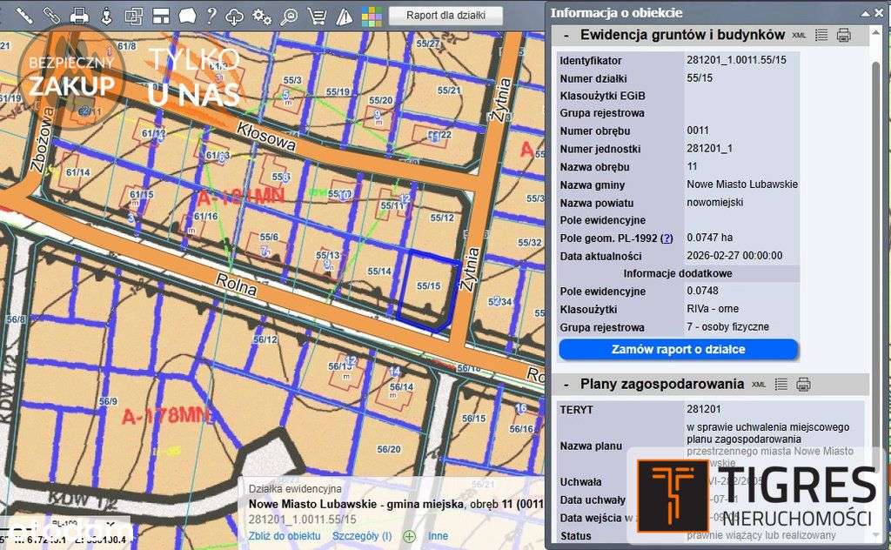Click parcel 61/14 label on map

(77, 172)
